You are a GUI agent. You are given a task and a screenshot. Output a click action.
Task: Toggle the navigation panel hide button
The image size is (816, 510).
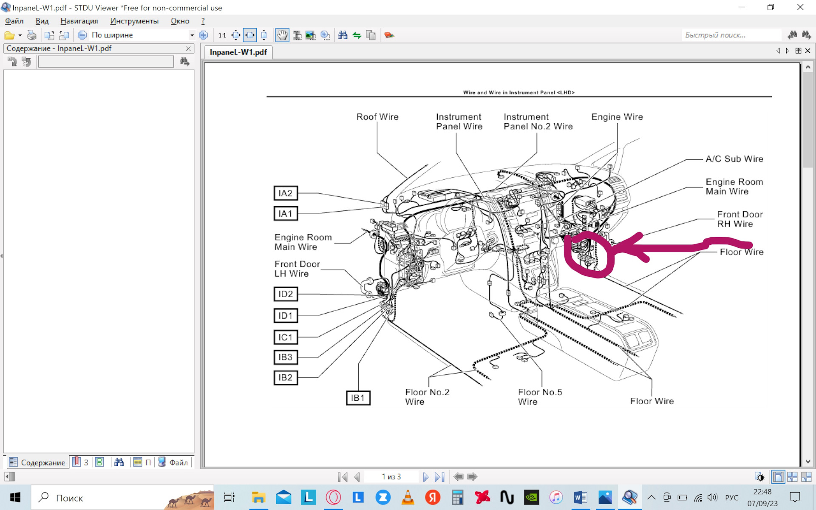[x=9, y=477]
